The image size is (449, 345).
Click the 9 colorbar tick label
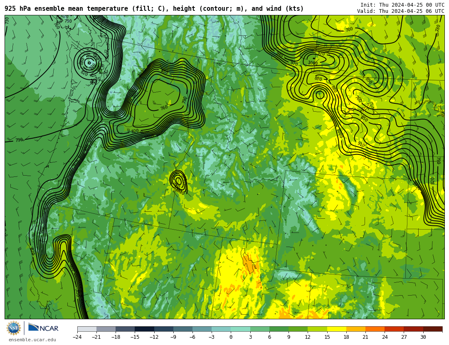pos(289,337)
